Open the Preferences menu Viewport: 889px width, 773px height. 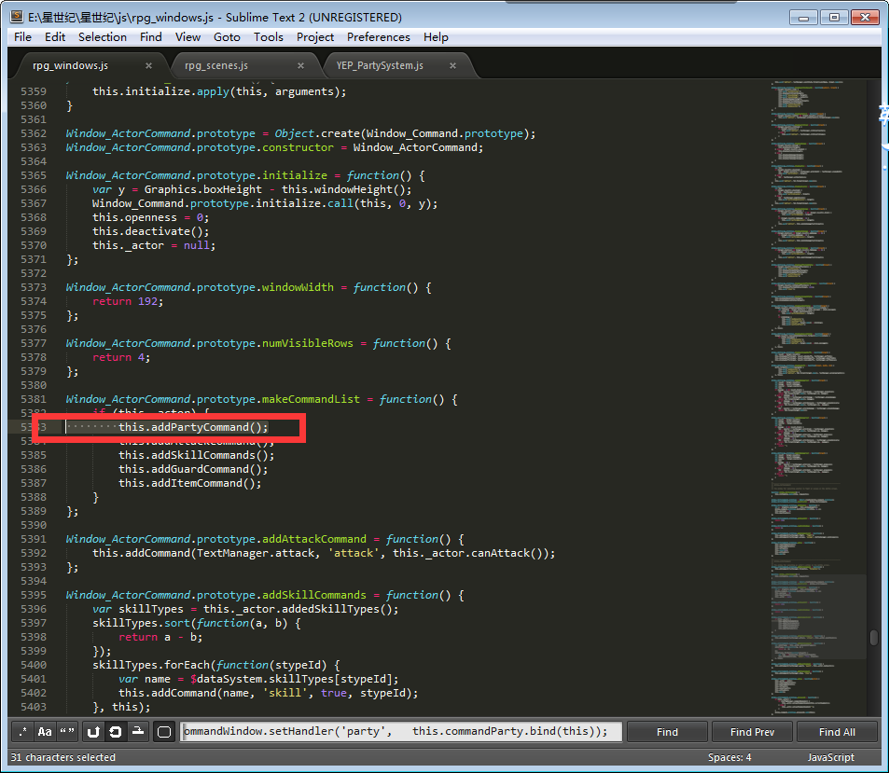point(378,37)
